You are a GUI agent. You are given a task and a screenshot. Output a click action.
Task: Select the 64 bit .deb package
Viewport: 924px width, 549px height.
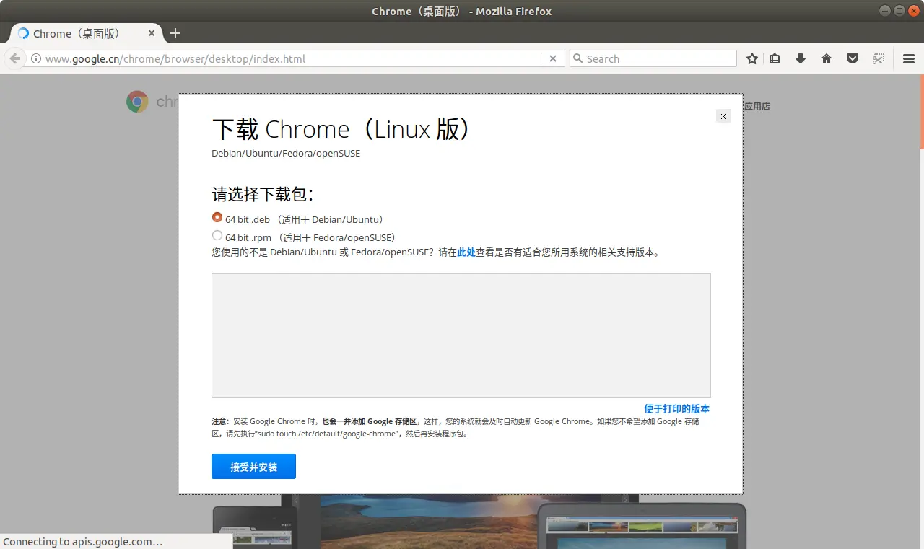(217, 216)
